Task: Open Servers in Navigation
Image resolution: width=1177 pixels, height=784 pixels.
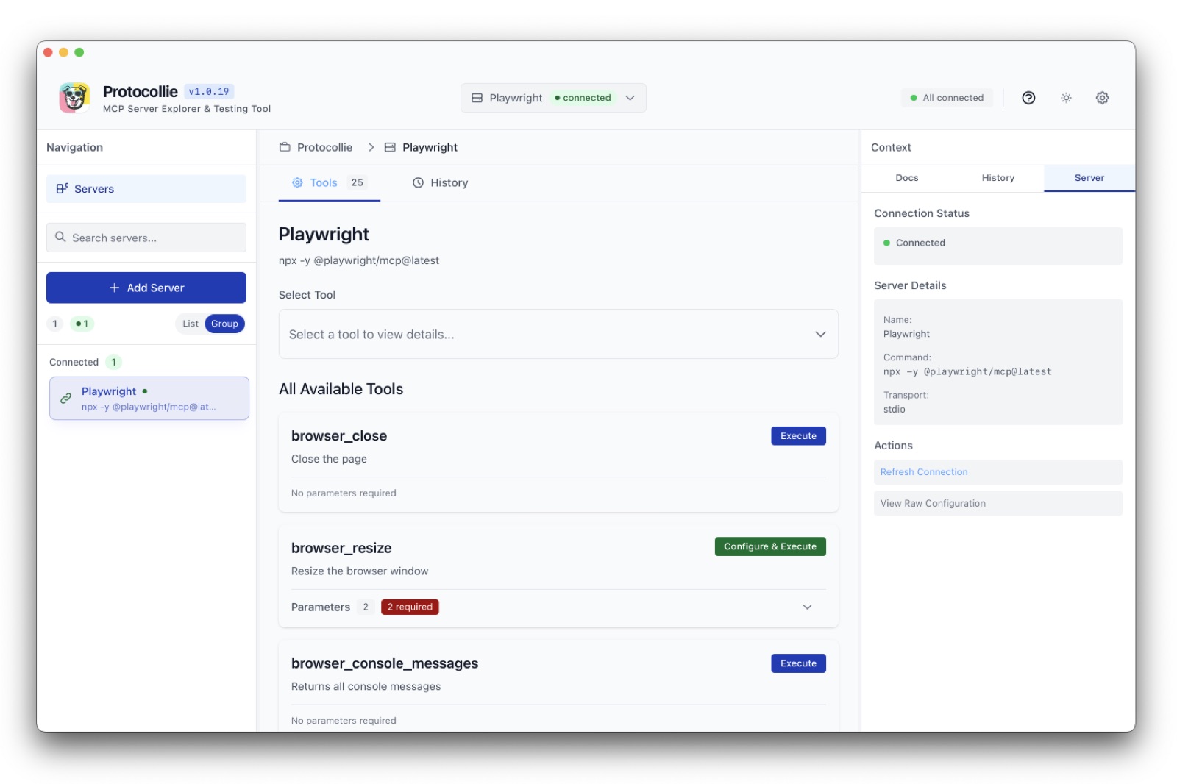Action: click(146, 188)
